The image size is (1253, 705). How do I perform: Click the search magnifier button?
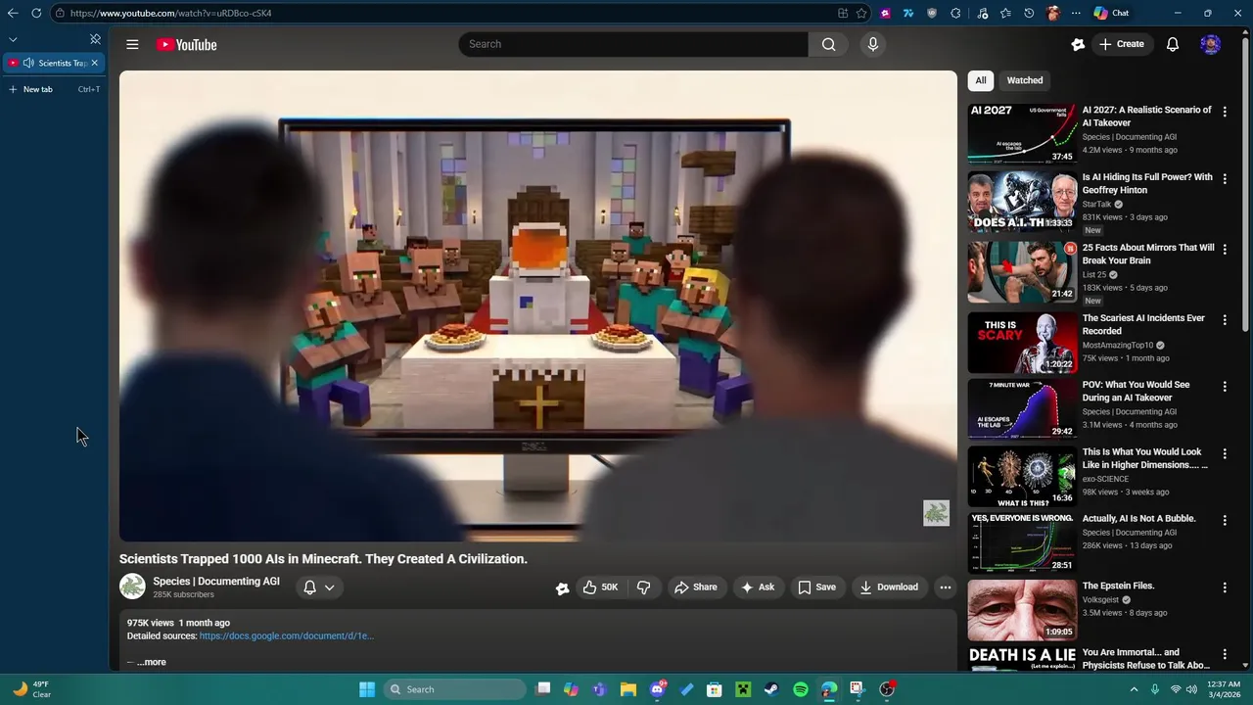(828, 44)
